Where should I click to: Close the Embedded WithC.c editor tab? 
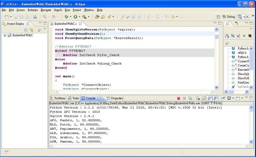(x=80, y=24)
